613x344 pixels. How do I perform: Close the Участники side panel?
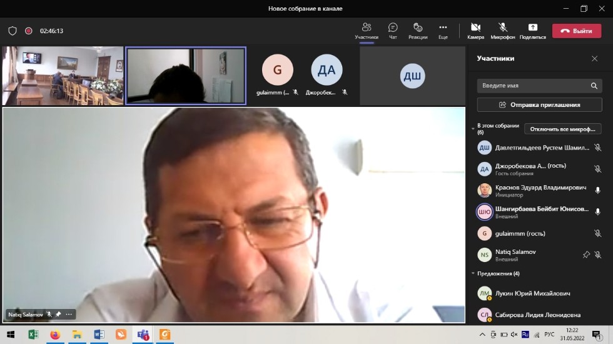pyautogui.click(x=594, y=58)
